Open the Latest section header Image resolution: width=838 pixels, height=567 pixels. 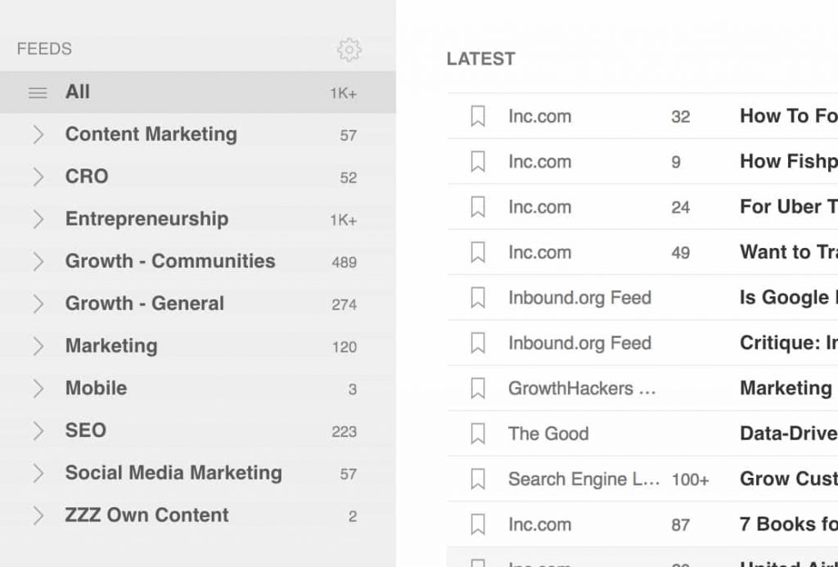click(481, 58)
